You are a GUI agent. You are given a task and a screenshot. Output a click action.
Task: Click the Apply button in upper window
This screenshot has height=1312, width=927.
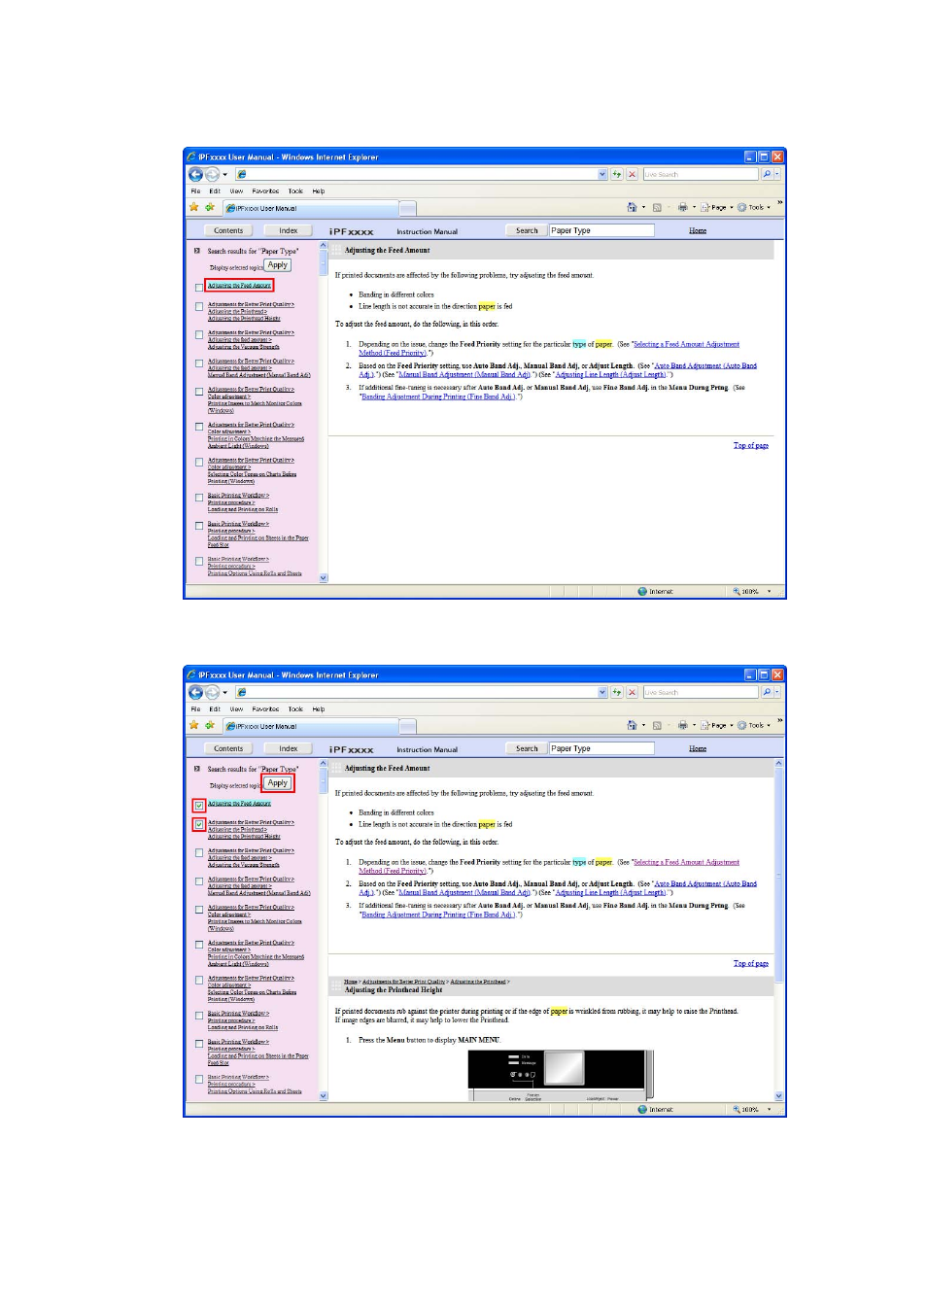point(278,265)
